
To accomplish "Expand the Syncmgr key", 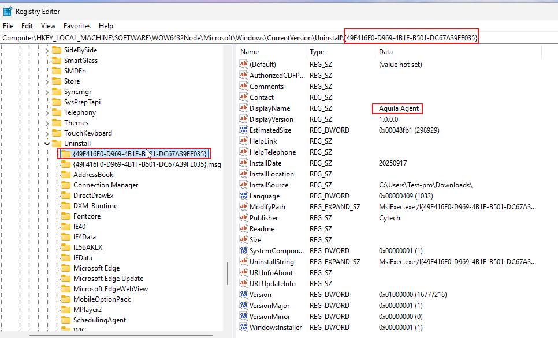I will (47, 92).
